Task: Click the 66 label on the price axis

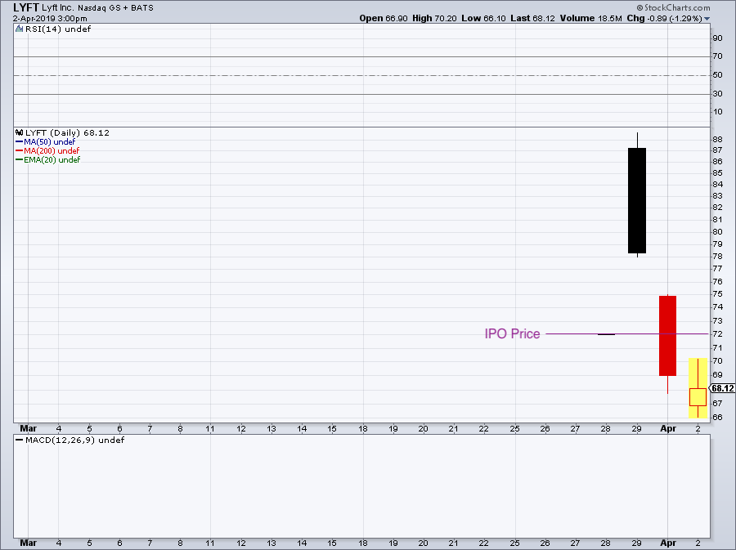Action: [717, 418]
